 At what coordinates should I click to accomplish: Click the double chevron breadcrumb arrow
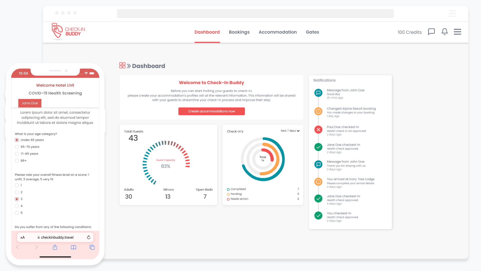click(x=129, y=66)
